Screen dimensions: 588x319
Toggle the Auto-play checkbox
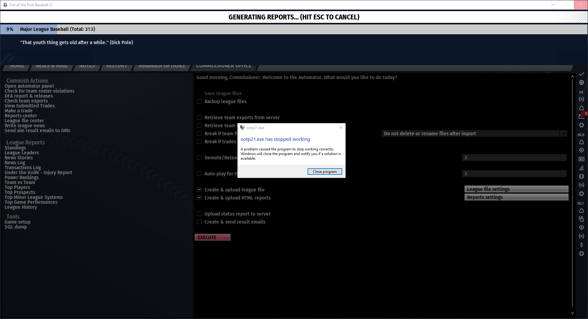(x=199, y=174)
